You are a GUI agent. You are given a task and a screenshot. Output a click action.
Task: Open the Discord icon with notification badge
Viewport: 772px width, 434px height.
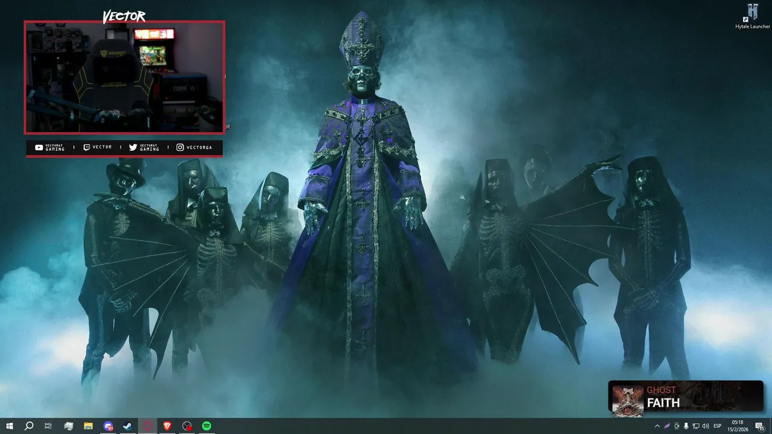coord(108,426)
